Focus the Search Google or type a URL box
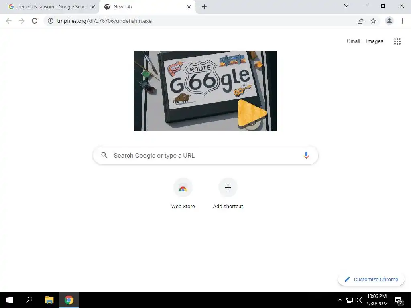The image size is (411, 308). click(205, 155)
